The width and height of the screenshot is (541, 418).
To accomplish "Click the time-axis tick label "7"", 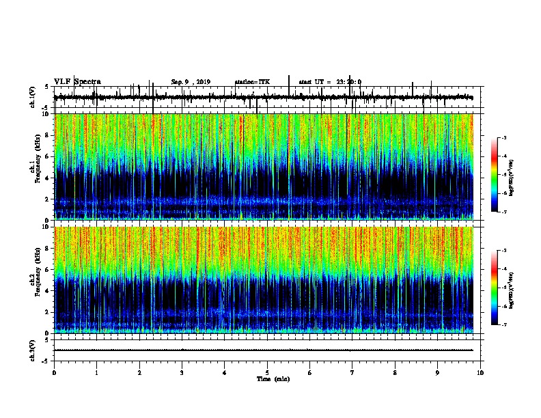I will click(352, 373).
